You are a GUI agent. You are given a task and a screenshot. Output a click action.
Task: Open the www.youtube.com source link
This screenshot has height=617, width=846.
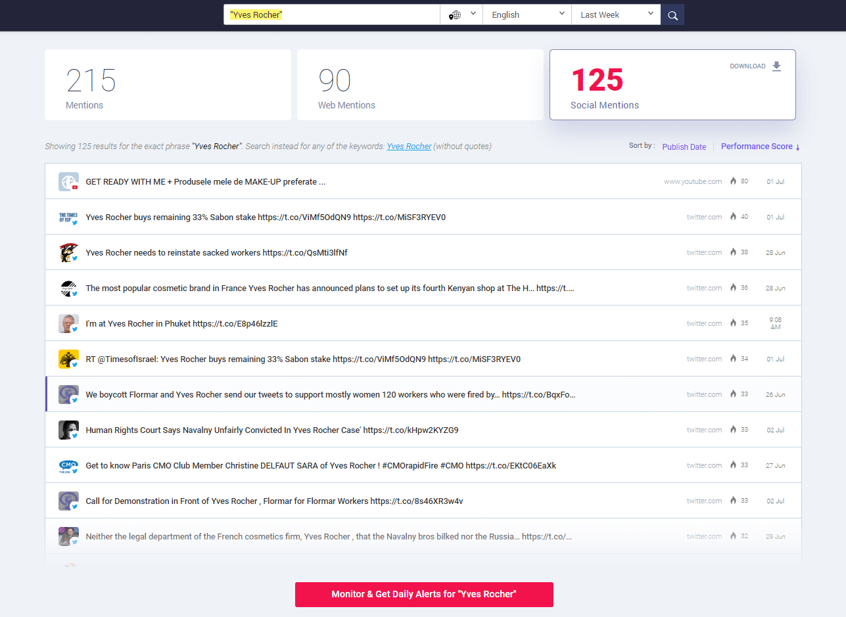(692, 181)
